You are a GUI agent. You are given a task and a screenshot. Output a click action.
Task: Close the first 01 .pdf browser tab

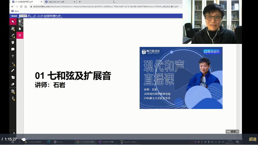click(41, 2)
